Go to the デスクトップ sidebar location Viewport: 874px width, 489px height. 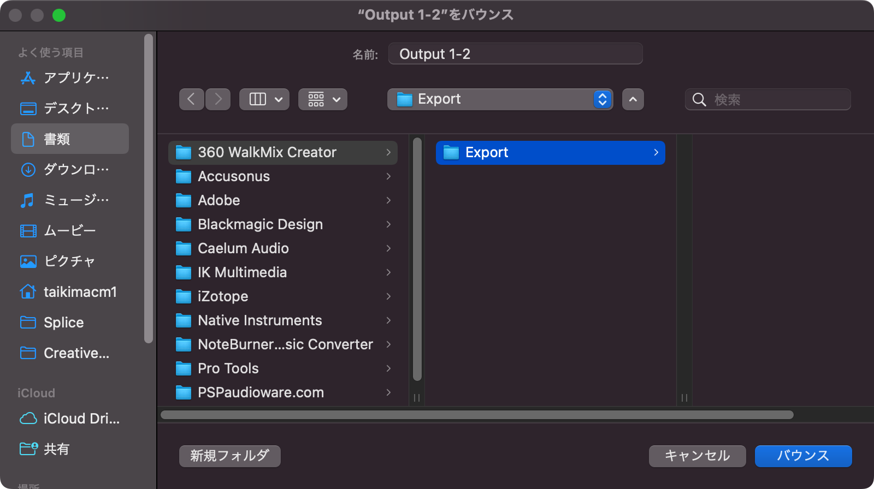coord(70,109)
